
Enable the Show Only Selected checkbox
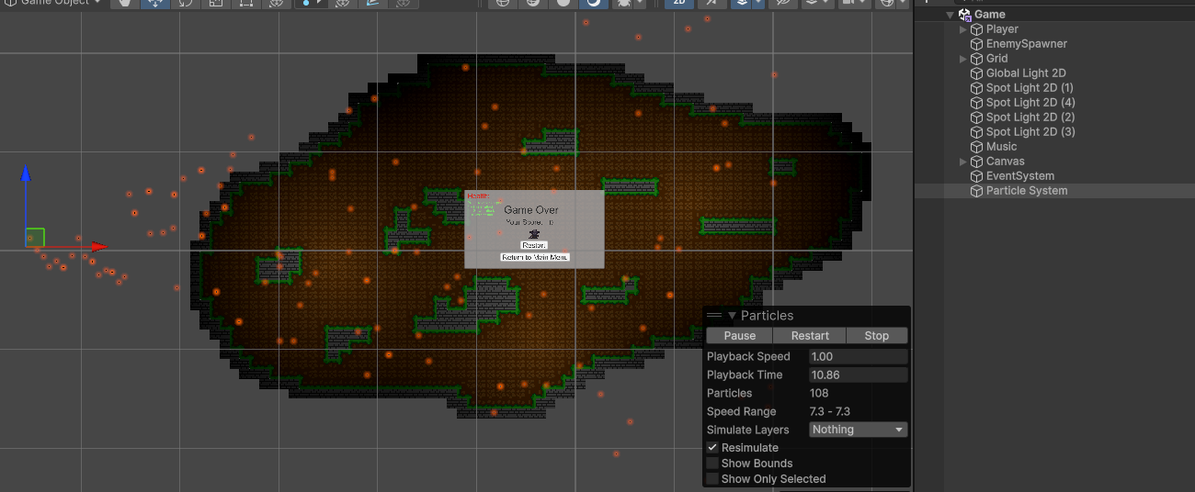pos(712,479)
